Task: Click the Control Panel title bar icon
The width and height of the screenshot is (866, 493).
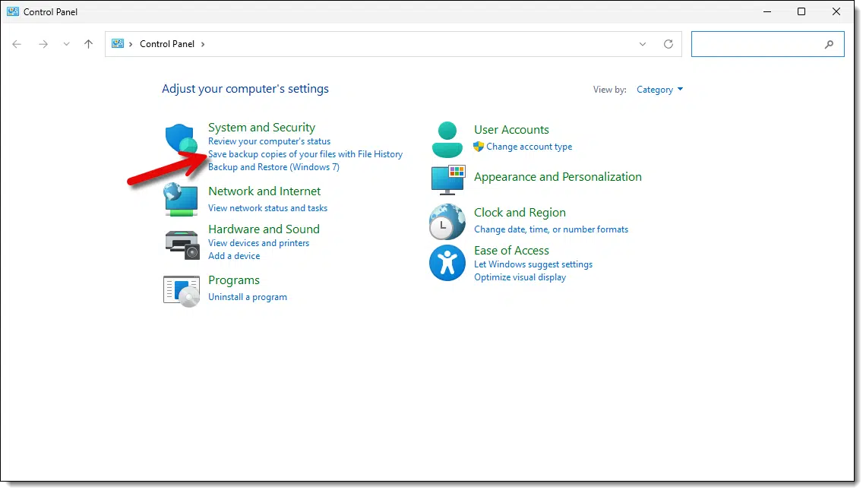Action: point(13,11)
